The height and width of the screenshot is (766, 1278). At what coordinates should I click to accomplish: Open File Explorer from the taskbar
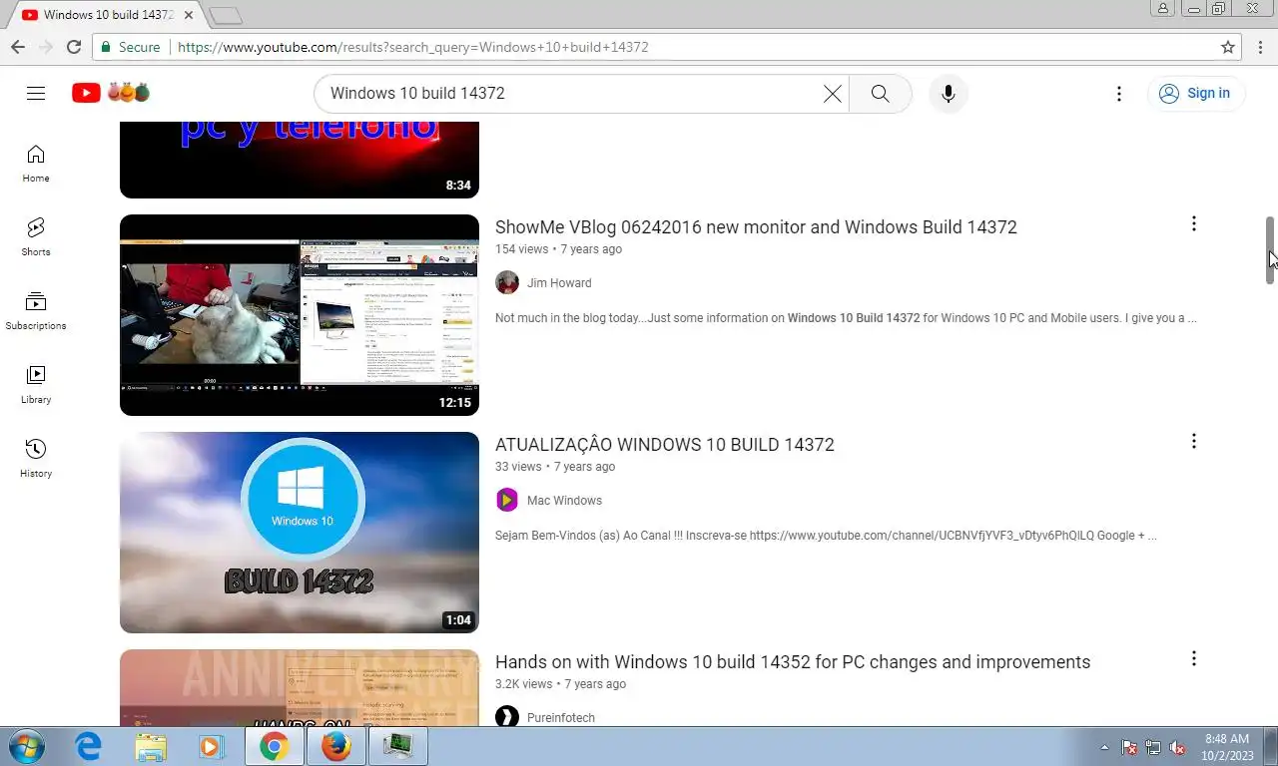click(x=151, y=746)
